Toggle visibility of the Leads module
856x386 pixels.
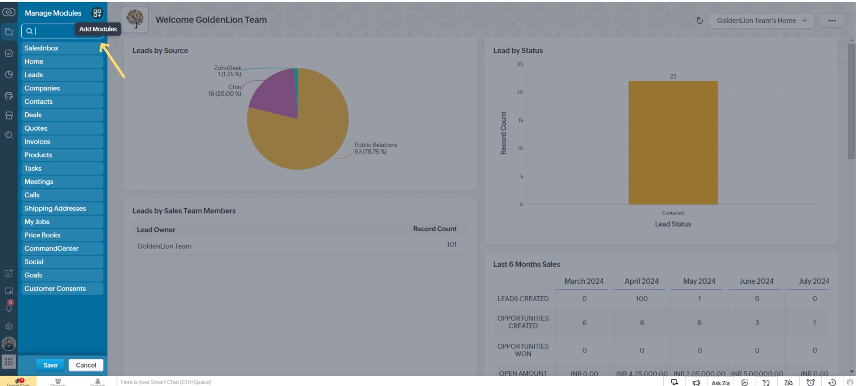(62, 75)
